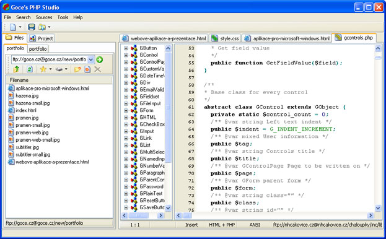Open the Tools menu

click(x=63, y=17)
